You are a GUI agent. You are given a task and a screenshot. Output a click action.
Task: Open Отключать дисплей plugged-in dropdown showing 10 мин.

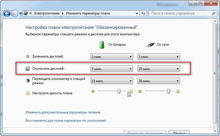(159, 69)
